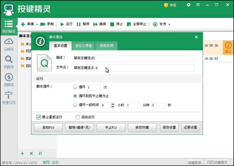Image resolution: width=234 pixels, height=166 pixels.
Task: Open the 论坛 forum link
Action: 55,162
